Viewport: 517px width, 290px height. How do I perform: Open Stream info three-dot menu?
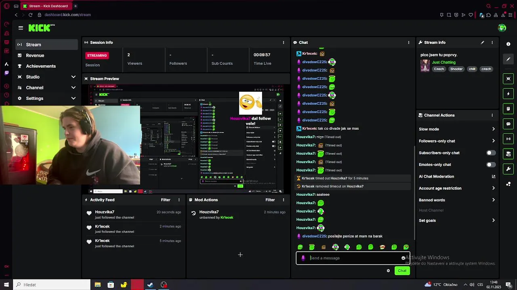tap(492, 42)
